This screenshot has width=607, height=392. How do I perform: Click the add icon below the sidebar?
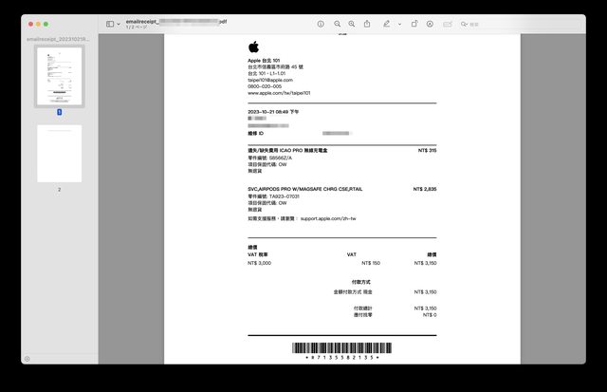coord(27,359)
